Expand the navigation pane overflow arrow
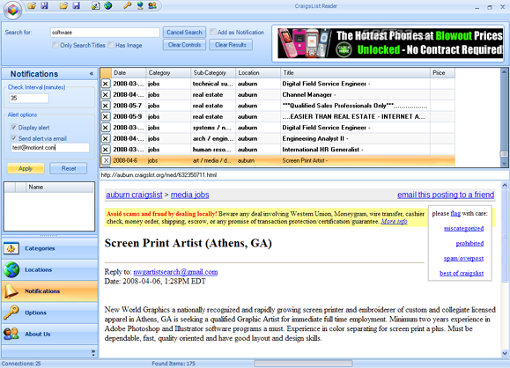The width and height of the screenshot is (510, 368). (x=93, y=352)
